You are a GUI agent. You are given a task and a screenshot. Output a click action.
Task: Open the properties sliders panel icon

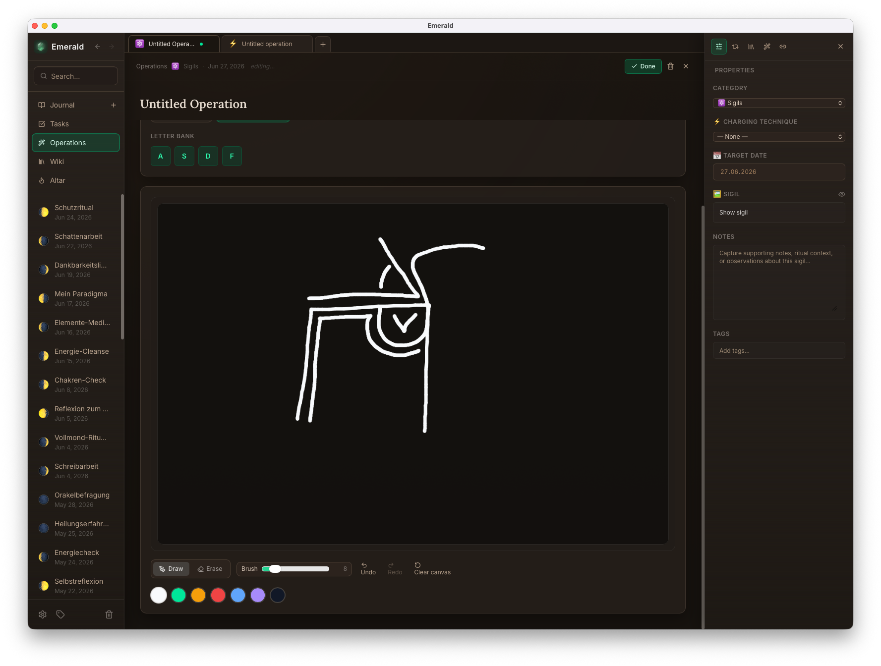[718, 47]
